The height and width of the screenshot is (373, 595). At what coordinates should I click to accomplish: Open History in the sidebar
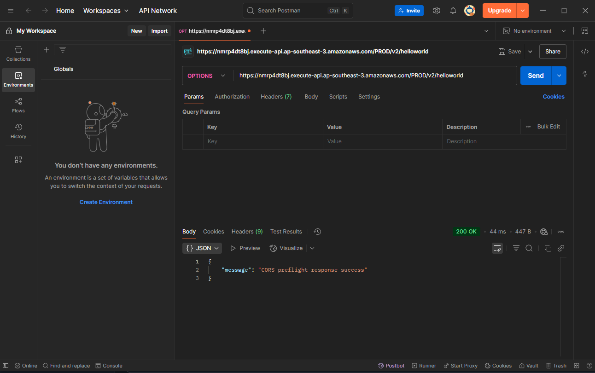coord(18,131)
